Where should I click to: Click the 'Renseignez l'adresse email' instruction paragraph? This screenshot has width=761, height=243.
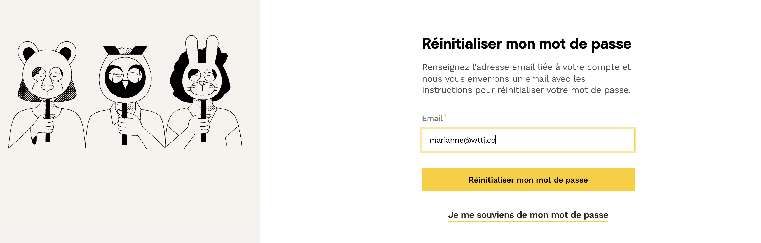pyautogui.click(x=527, y=79)
